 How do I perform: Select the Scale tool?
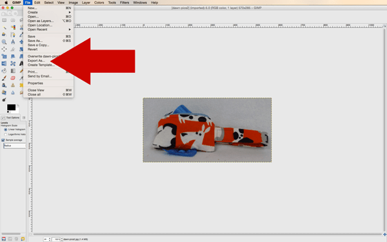pos(5,56)
